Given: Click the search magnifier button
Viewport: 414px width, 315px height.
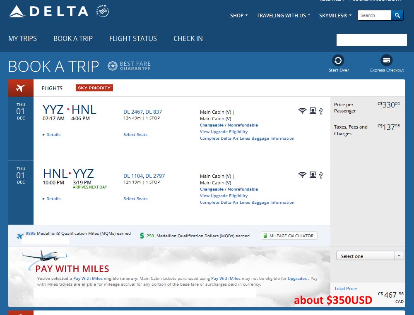Looking at the screenshot, I should pos(397,15).
